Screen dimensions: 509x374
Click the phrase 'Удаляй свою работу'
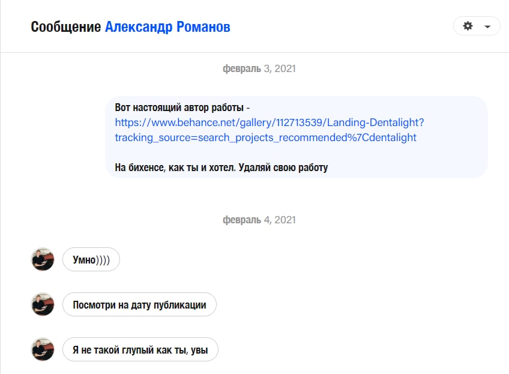click(283, 167)
